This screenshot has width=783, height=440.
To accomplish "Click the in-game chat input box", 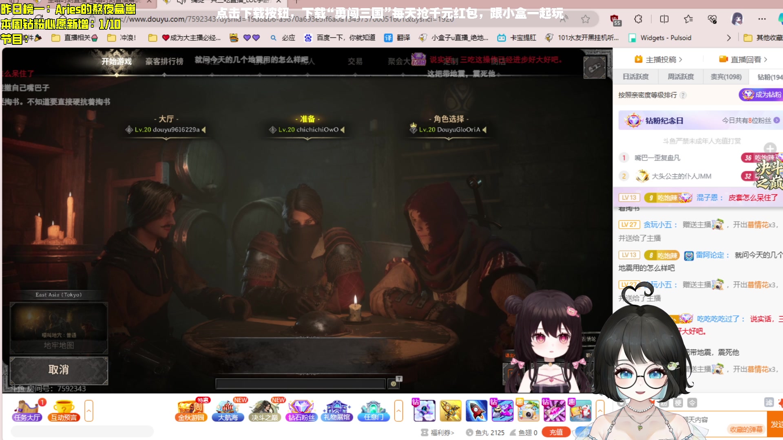I will tap(301, 384).
